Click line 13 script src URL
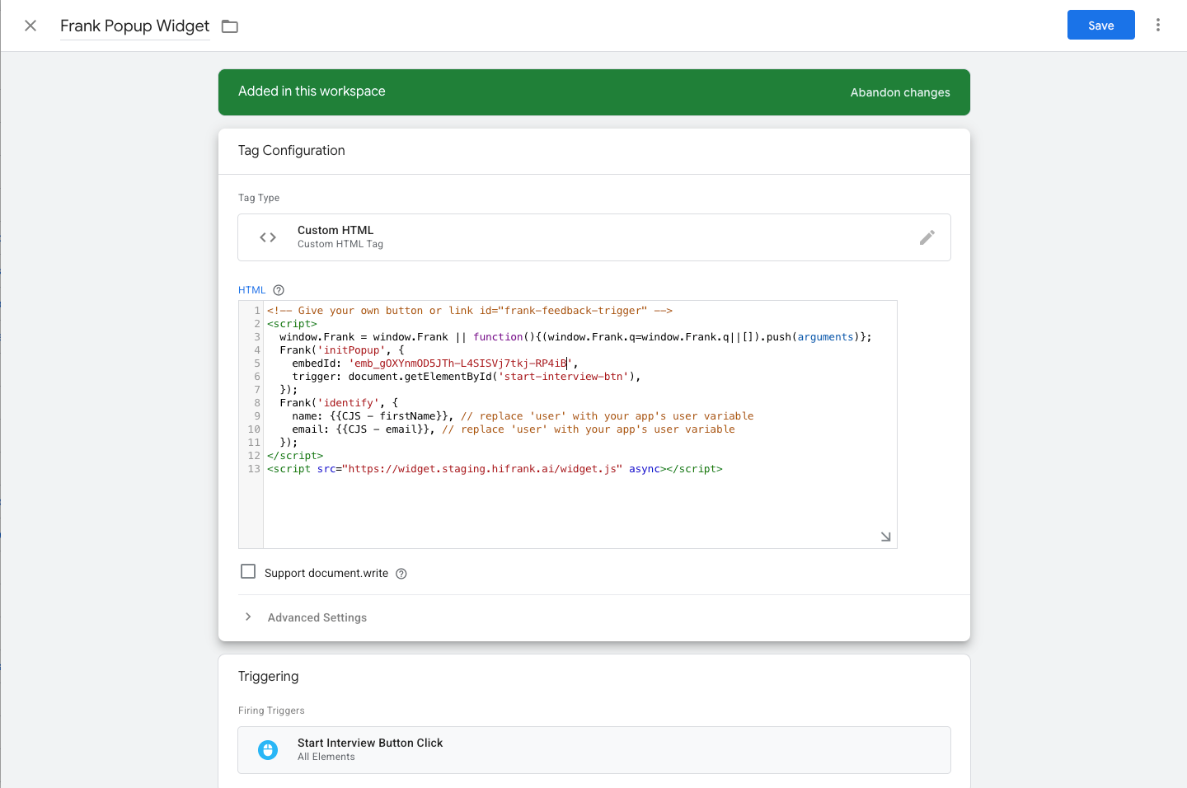The height and width of the screenshot is (788, 1187). tap(482, 469)
